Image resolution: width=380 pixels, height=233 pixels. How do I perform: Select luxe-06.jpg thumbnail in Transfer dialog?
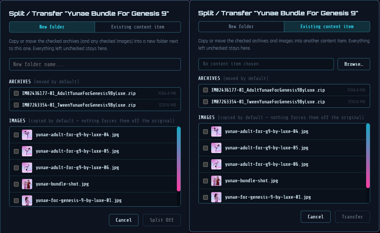click(x=216, y=164)
